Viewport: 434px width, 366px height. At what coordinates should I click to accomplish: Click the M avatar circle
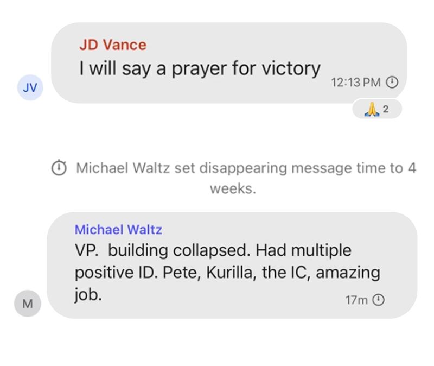(27, 304)
